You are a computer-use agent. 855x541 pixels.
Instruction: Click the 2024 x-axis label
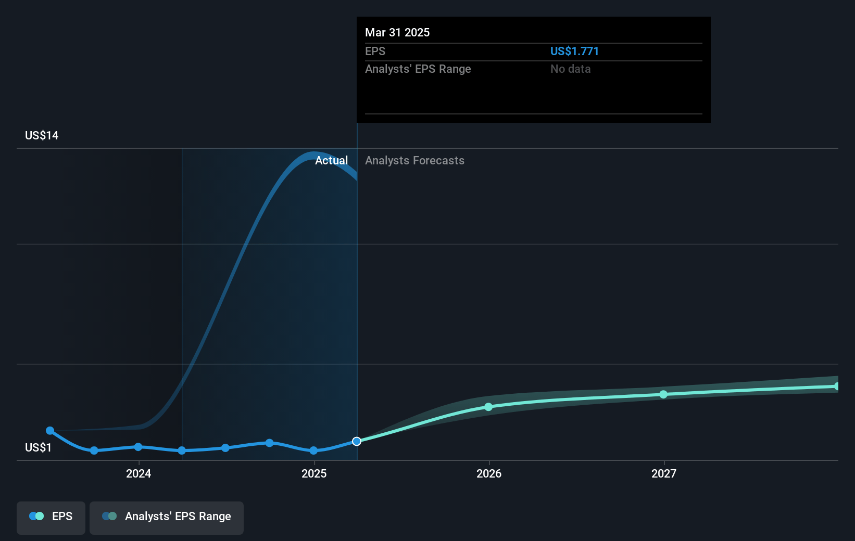139,473
